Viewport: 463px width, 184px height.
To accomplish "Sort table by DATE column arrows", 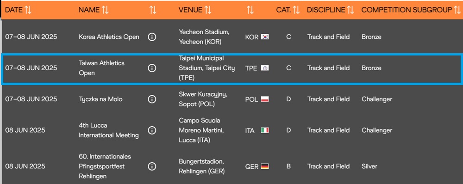I will [28, 10].
